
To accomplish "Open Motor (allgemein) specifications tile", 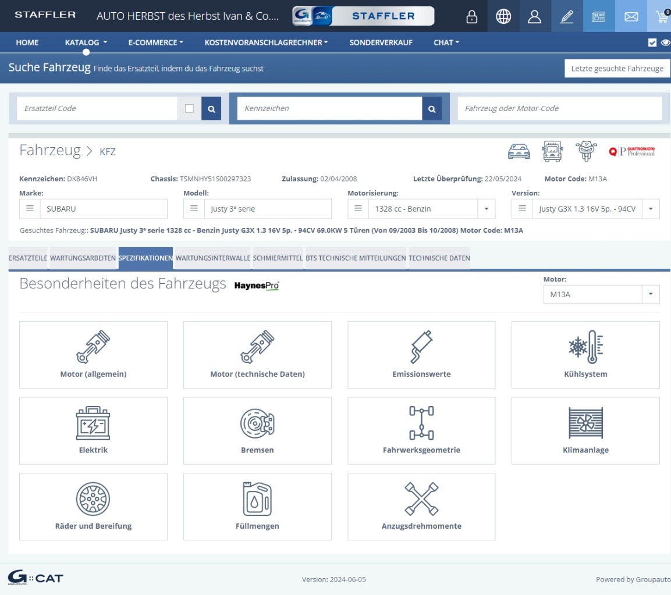I will [93, 355].
